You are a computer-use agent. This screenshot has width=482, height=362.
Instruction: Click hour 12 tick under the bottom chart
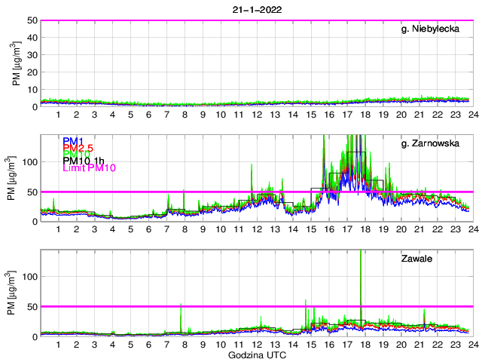pyautogui.click(x=256, y=345)
